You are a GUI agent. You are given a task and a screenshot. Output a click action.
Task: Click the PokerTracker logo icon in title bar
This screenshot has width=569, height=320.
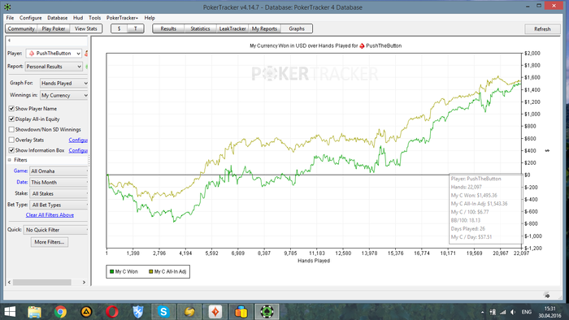7,6
